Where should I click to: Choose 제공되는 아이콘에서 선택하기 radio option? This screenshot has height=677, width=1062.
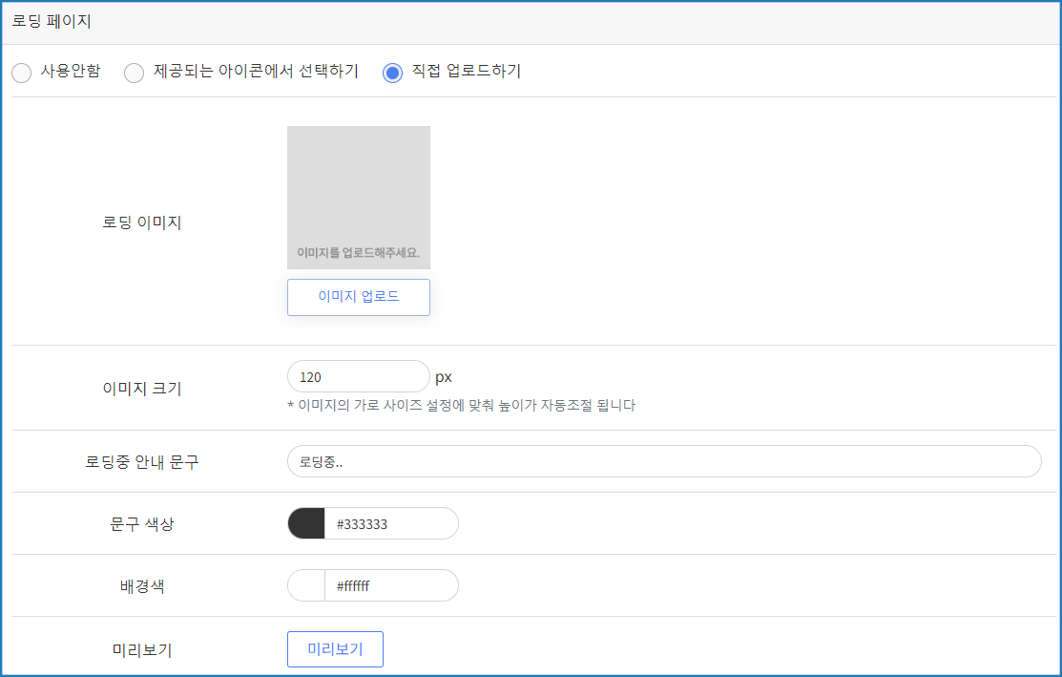pyautogui.click(x=135, y=73)
